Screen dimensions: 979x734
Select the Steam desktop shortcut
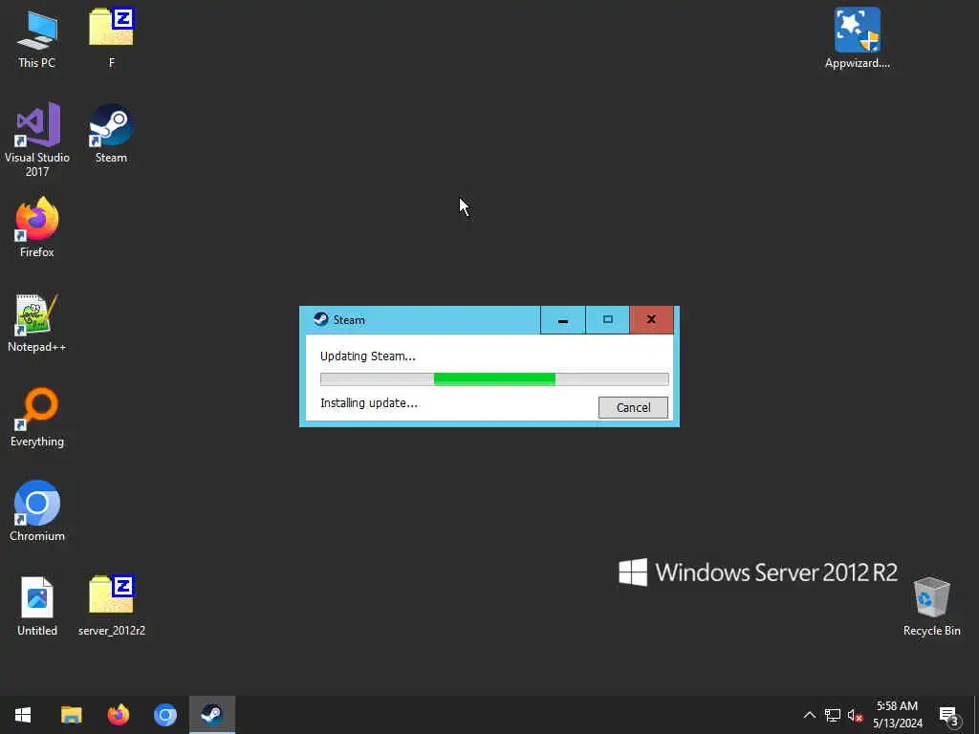[x=111, y=134]
